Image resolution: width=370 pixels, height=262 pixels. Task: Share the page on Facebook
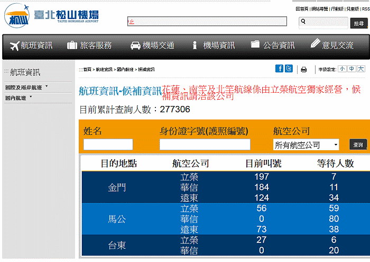tap(280, 69)
